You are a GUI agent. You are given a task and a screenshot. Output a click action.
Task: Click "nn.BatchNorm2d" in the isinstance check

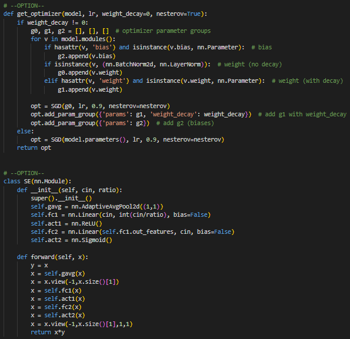tap(129, 65)
